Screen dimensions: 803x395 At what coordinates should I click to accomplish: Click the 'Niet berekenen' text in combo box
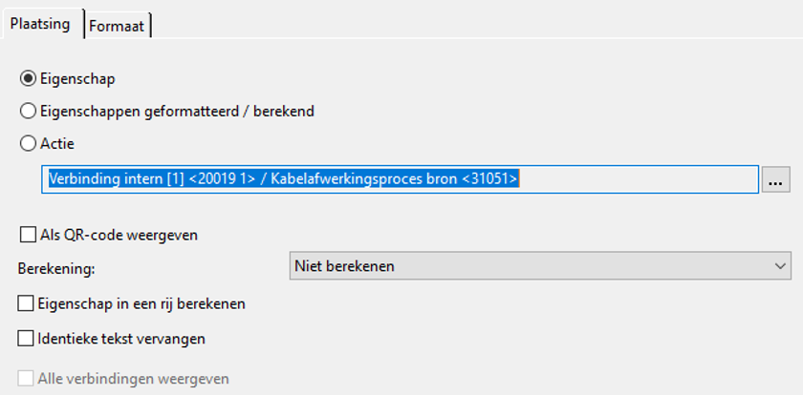(x=344, y=266)
